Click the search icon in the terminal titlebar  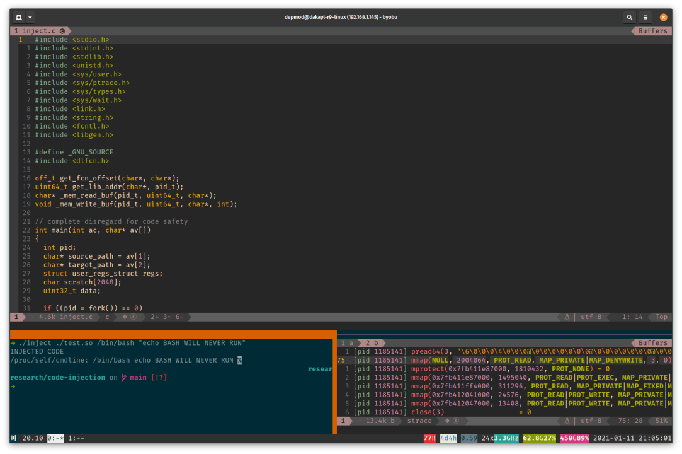(630, 17)
